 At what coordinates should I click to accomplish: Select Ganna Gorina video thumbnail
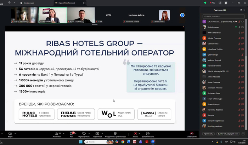[164, 15]
